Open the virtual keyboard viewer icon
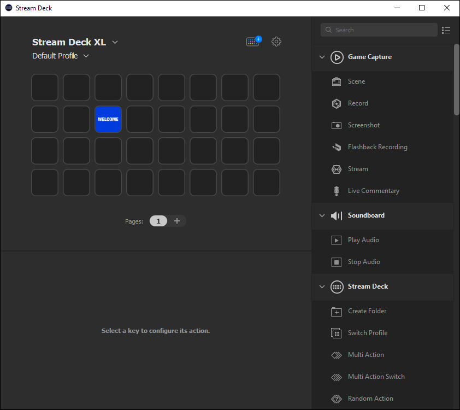 [x=252, y=42]
